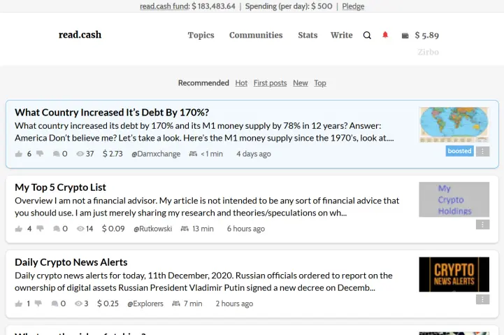Switch to the First posts tab

pyautogui.click(x=270, y=83)
